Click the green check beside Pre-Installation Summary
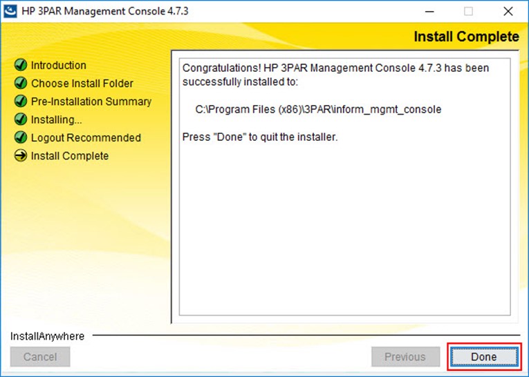This screenshot has height=377, width=529. [21, 101]
